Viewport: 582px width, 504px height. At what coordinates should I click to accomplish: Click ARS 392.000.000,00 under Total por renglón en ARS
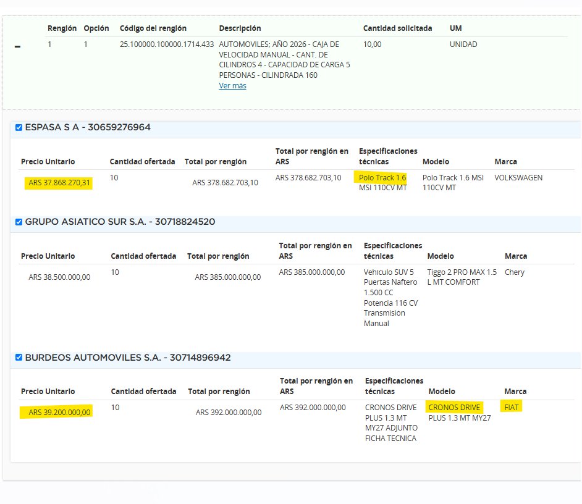pos(313,408)
